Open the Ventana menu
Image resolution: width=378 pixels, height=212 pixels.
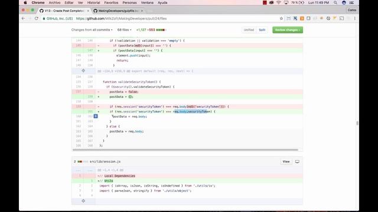(147, 2)
